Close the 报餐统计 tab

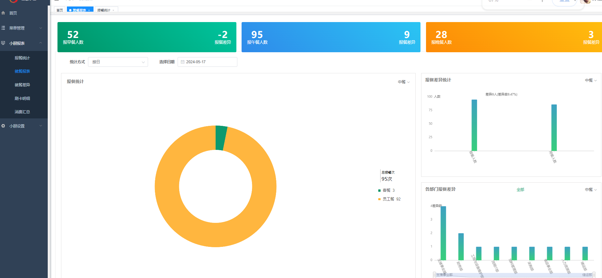pos(113,10)
